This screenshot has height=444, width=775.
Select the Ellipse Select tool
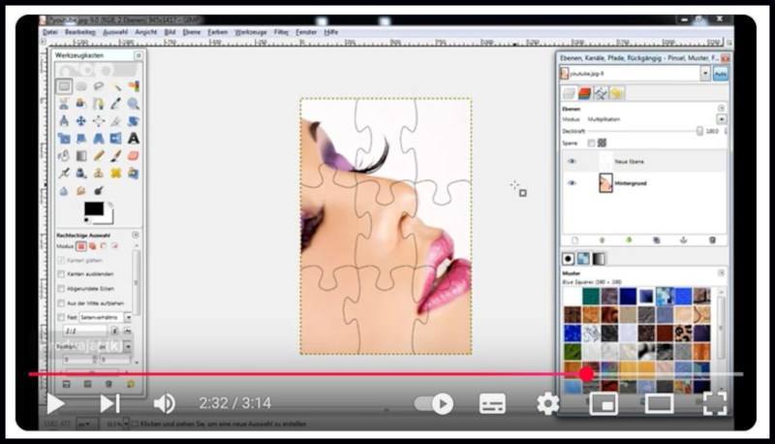pos(81,86)
